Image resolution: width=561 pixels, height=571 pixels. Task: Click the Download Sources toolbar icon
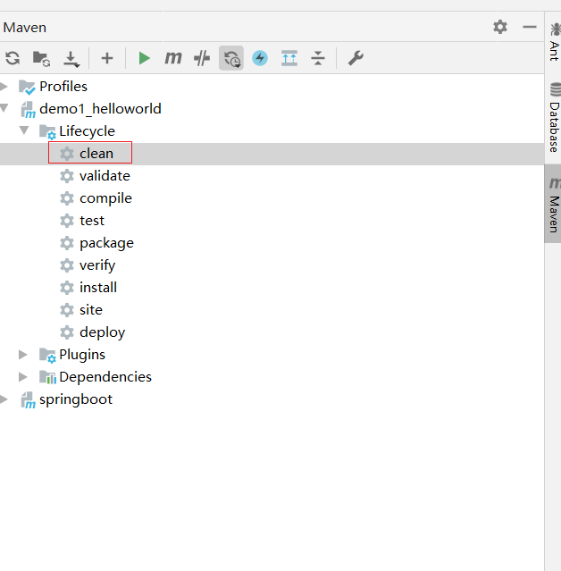pyautogui.click(x=71, y=58)
